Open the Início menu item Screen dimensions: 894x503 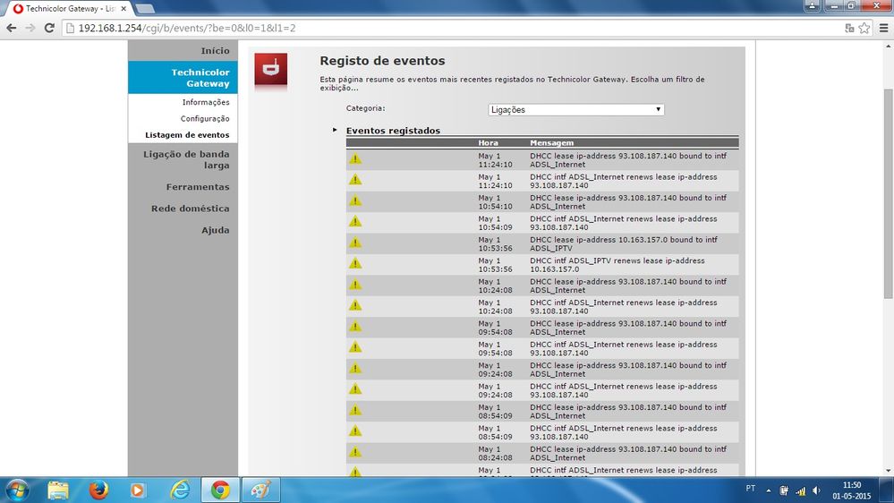point(215,51)
